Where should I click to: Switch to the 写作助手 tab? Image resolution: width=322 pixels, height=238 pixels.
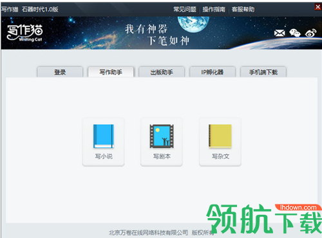[x=111, y=72]
